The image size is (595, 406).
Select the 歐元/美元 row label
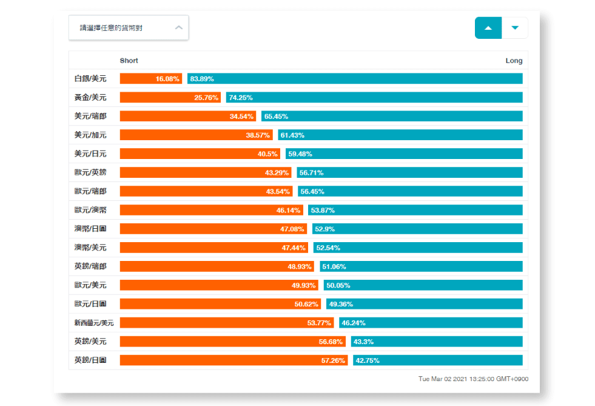tap(90, 285)
